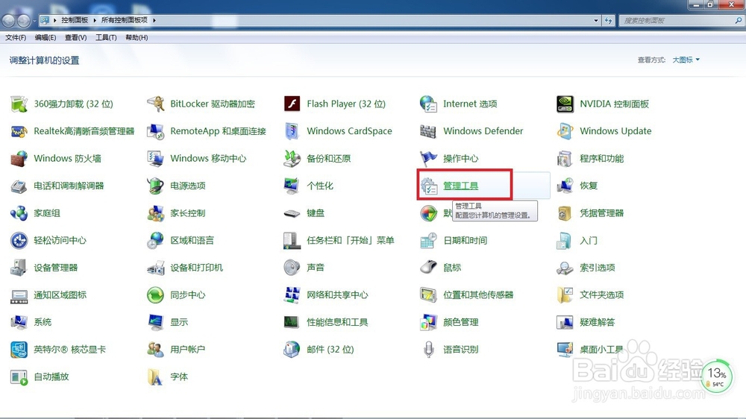
Task: Open 电源选项 battery icon
Action: click(x=156, y=186)
